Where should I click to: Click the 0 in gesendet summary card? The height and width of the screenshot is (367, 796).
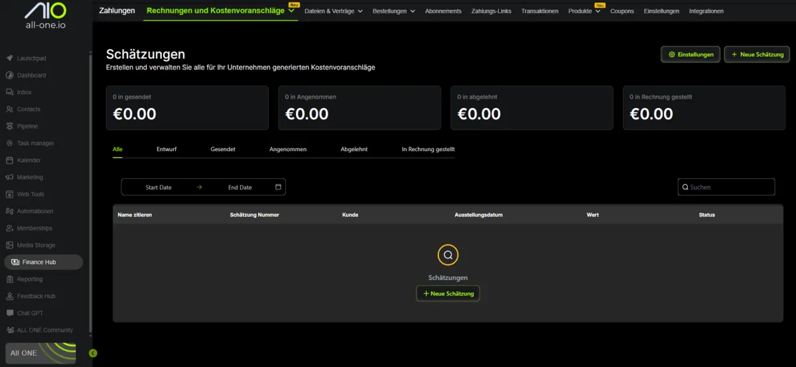(187, 107)
